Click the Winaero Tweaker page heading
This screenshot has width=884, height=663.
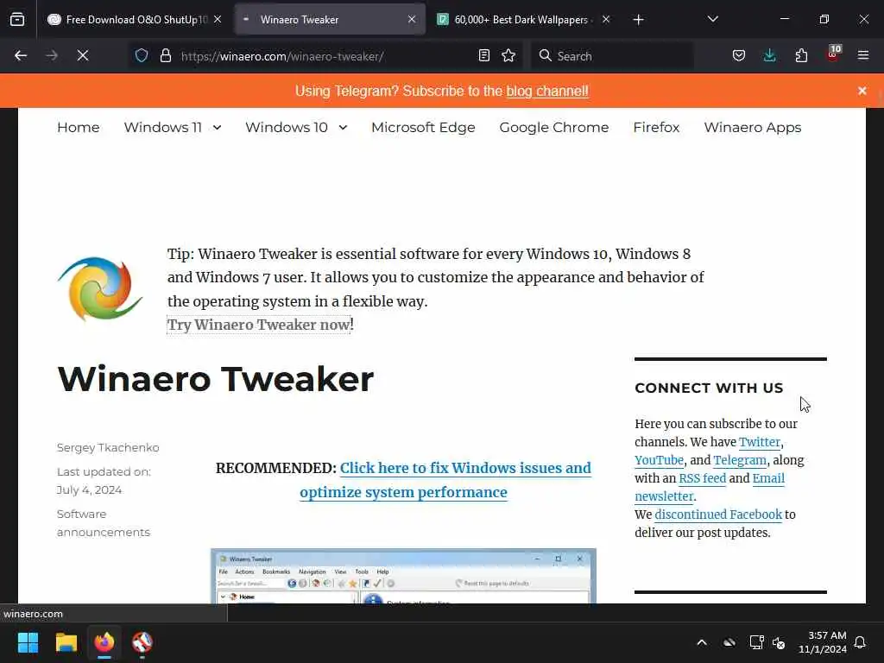tap(215, 379)
